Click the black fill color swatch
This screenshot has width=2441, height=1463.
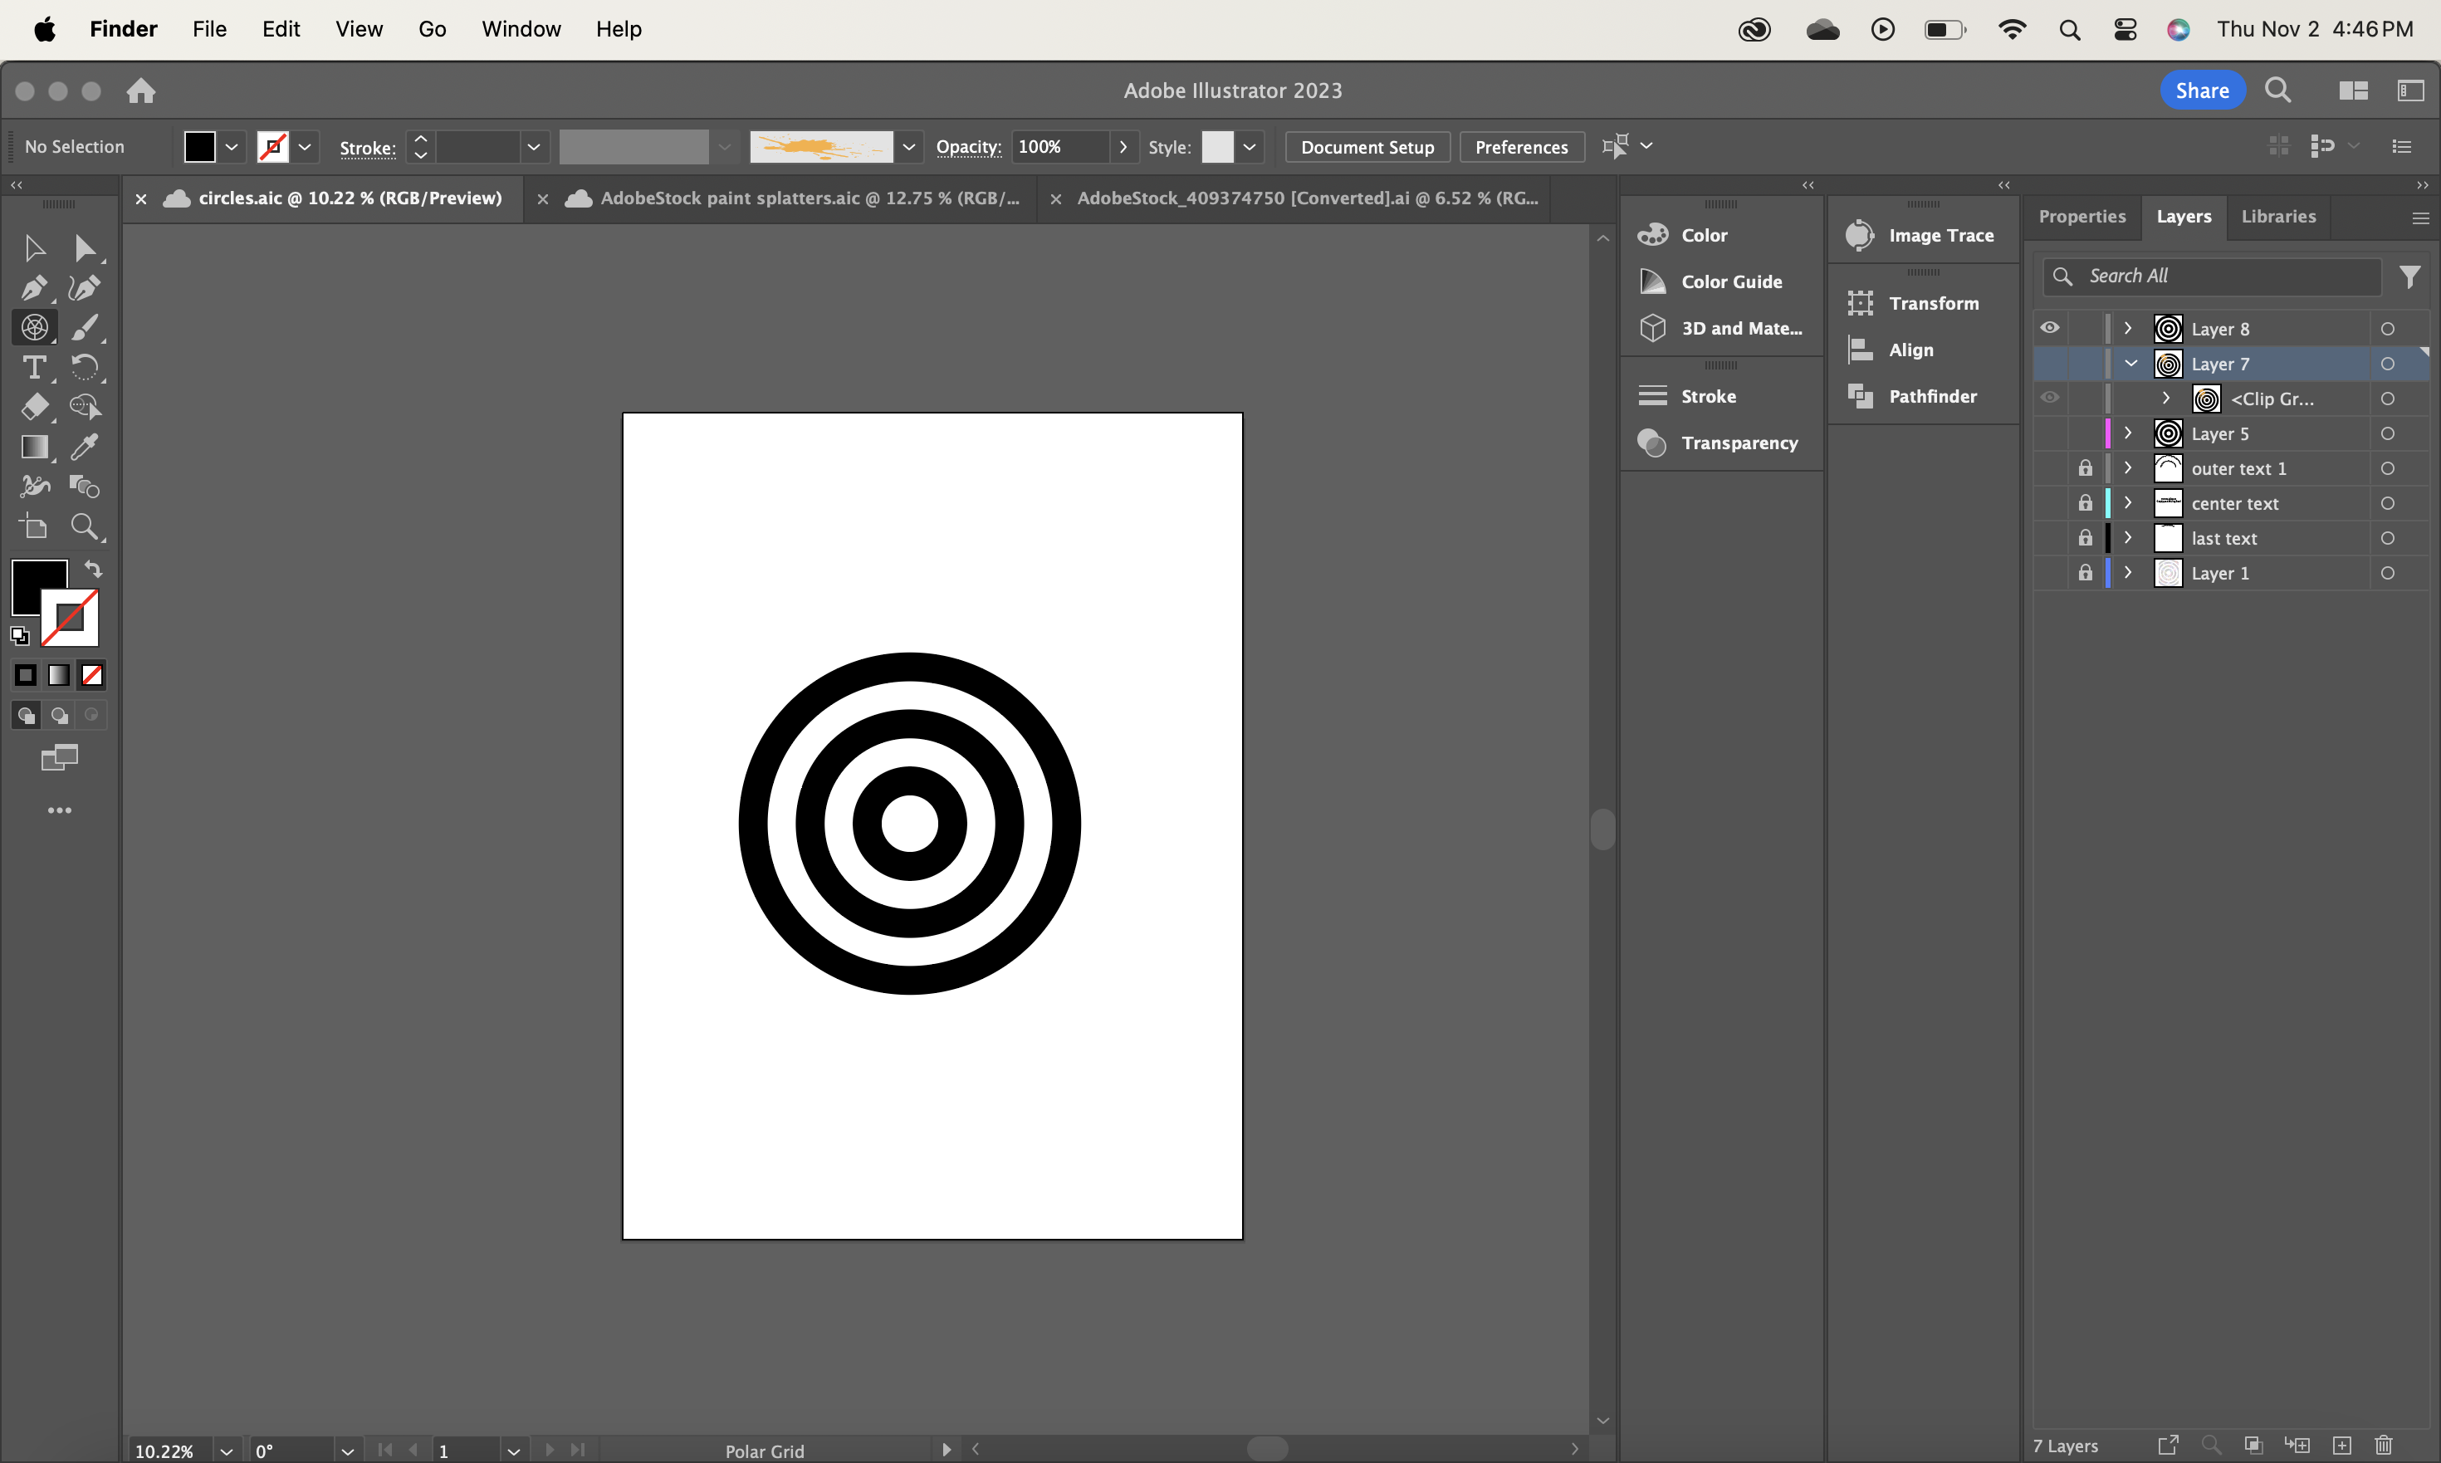pyautogui.click(x=200, y=146)
